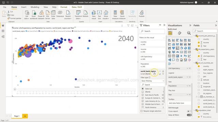218x122 pixels.
Task: Insert a Text box
Action: click(99, 15)
